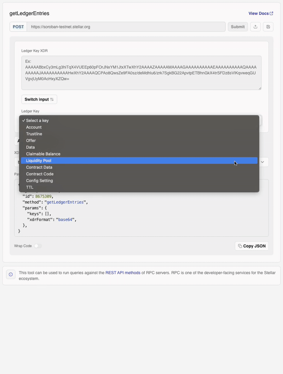Select Config Setting key type
The width and height of the screenshot is (283, 374).
coord(39,181)
